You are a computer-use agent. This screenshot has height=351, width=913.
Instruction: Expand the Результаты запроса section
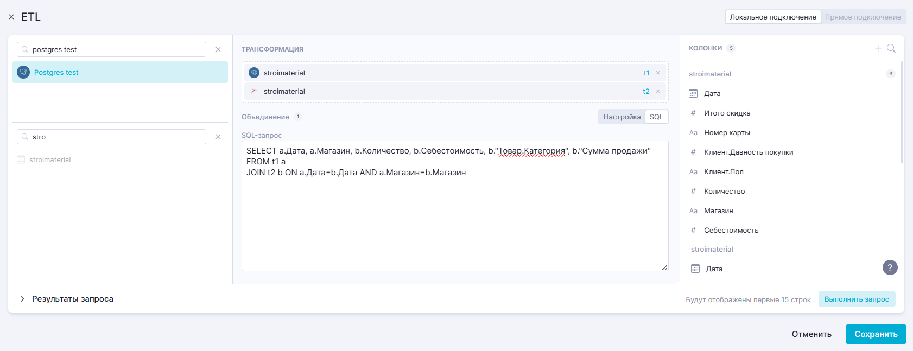pyautogui.click(x=22, y=299)
